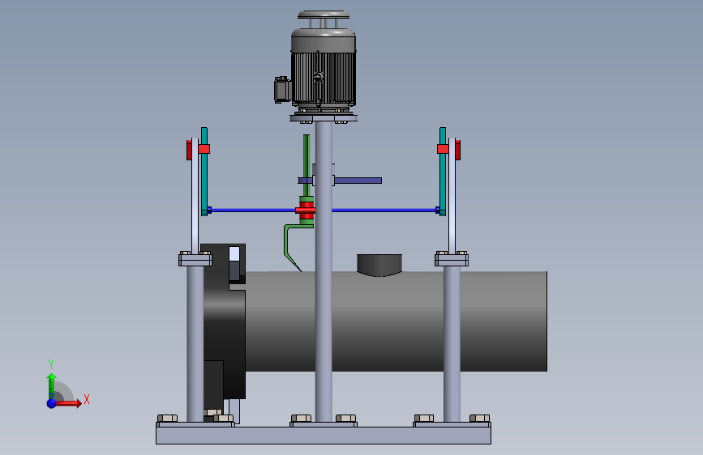
Task: Click the green Y axis arrow of the triad
Action: 52,386
